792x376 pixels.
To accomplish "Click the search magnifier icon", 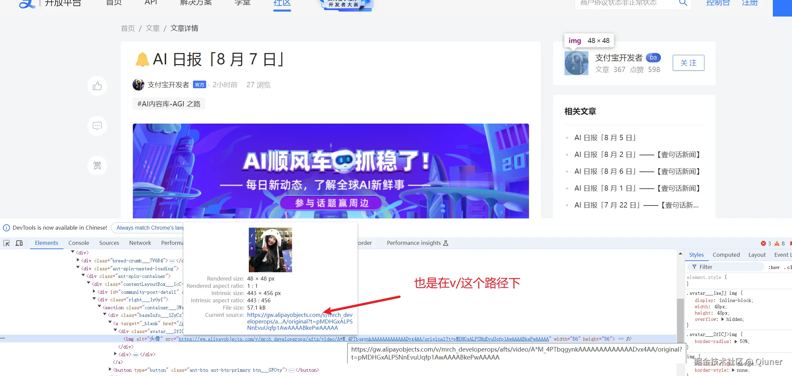I will click(x=683, y=3).
